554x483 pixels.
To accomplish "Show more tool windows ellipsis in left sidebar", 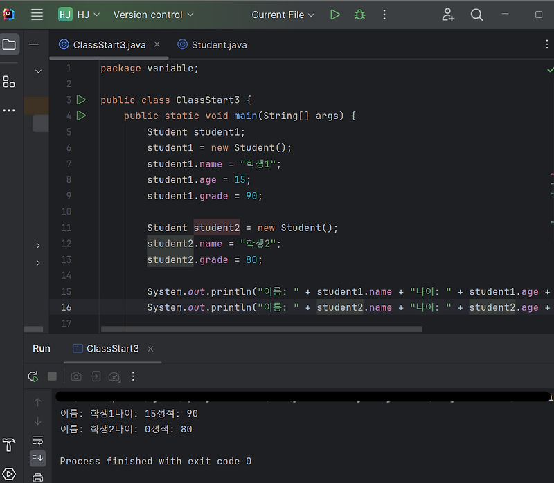I will click(x=9, y=111).
